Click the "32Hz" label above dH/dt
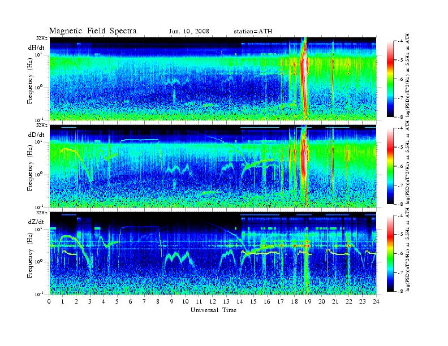The image size is (448, 346). [x=42, y=38]
